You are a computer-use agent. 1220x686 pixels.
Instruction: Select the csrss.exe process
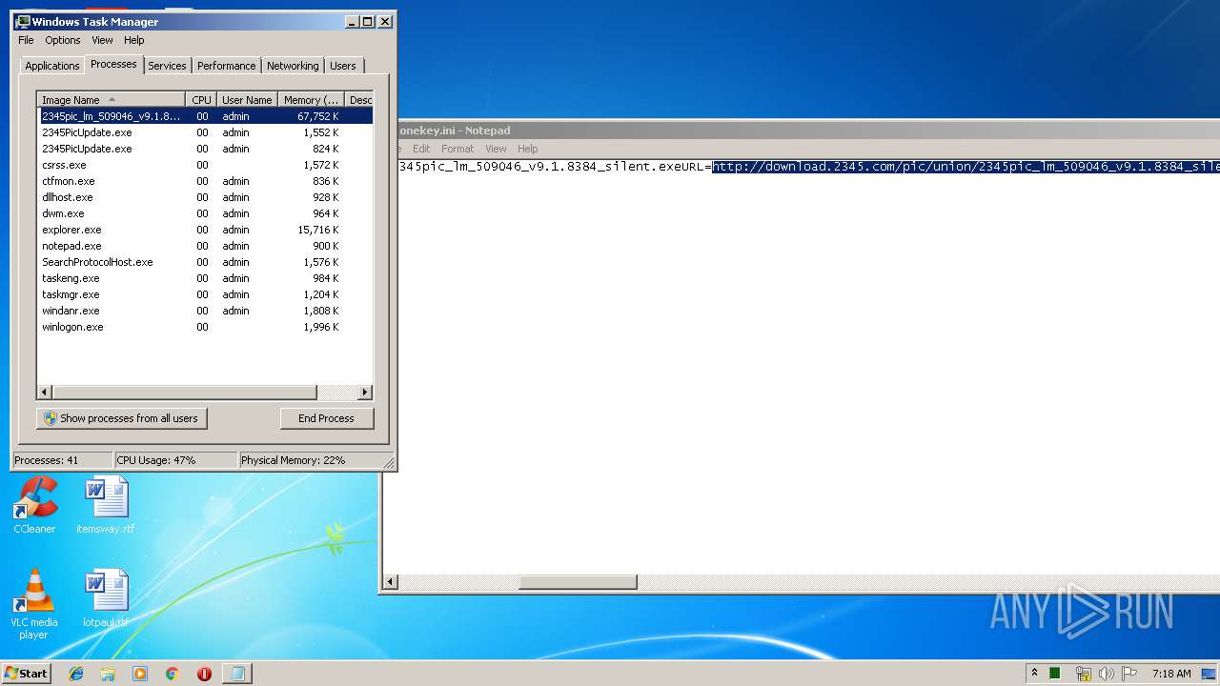(x=205, y=165)
